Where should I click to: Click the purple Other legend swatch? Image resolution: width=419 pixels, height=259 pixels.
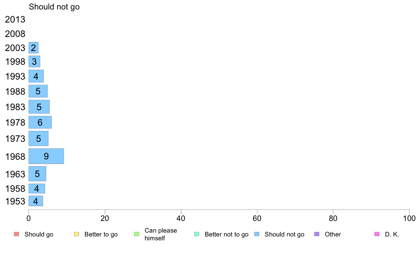tap(317, 234)
